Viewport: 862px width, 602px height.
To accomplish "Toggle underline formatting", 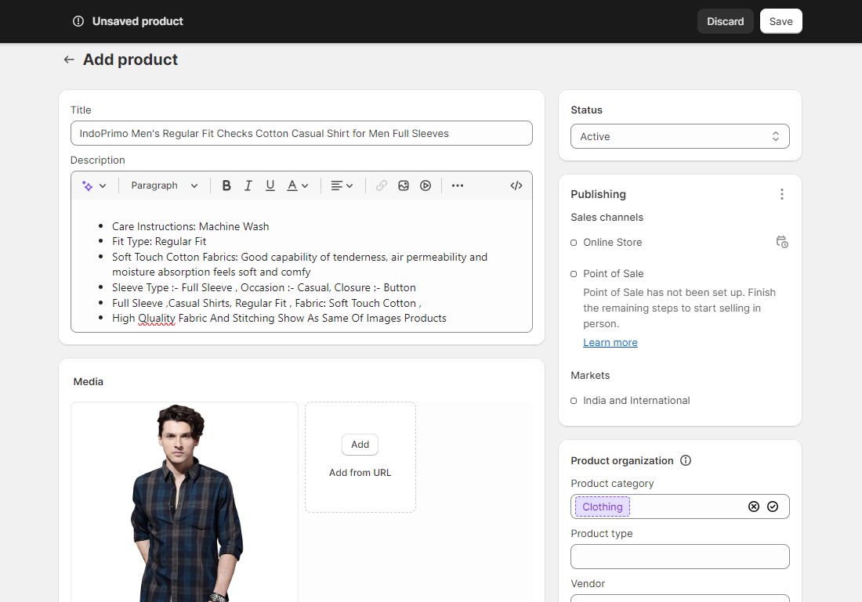I will click(x=270, y=186).
